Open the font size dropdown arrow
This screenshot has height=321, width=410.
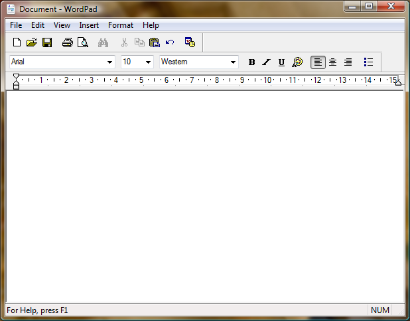[x=148, y=62]
